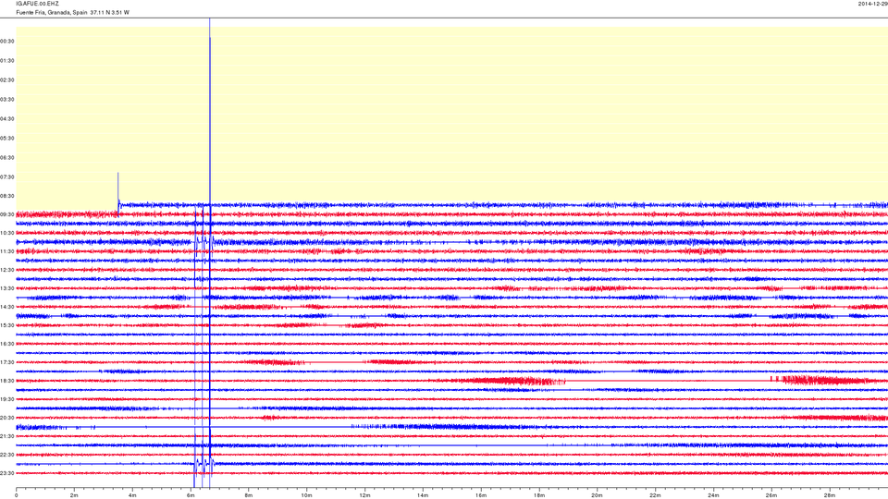Pick the '06:30' time label
This screenshot has height=499, width=888.
click(x=7, y=158)
